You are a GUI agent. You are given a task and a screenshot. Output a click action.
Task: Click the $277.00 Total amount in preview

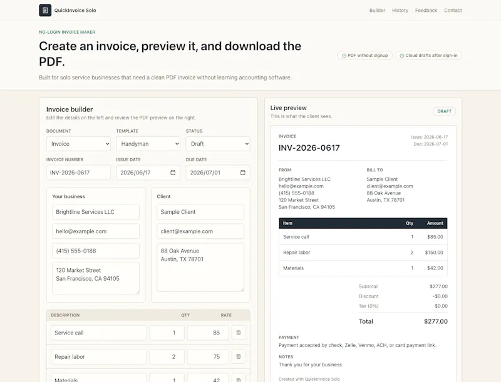pyautogui.click(x=435, y=321)
